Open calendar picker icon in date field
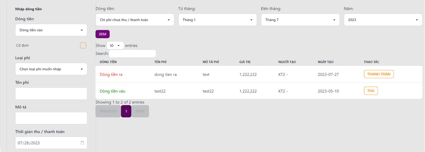Viewport: 425px width, 152px height. tap(82, 143)
